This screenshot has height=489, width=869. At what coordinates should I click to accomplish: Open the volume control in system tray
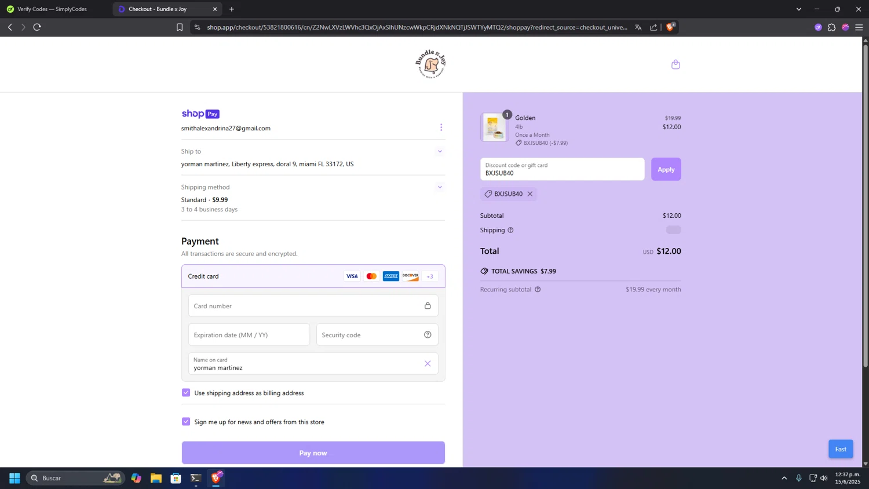(x=824, y=478)
